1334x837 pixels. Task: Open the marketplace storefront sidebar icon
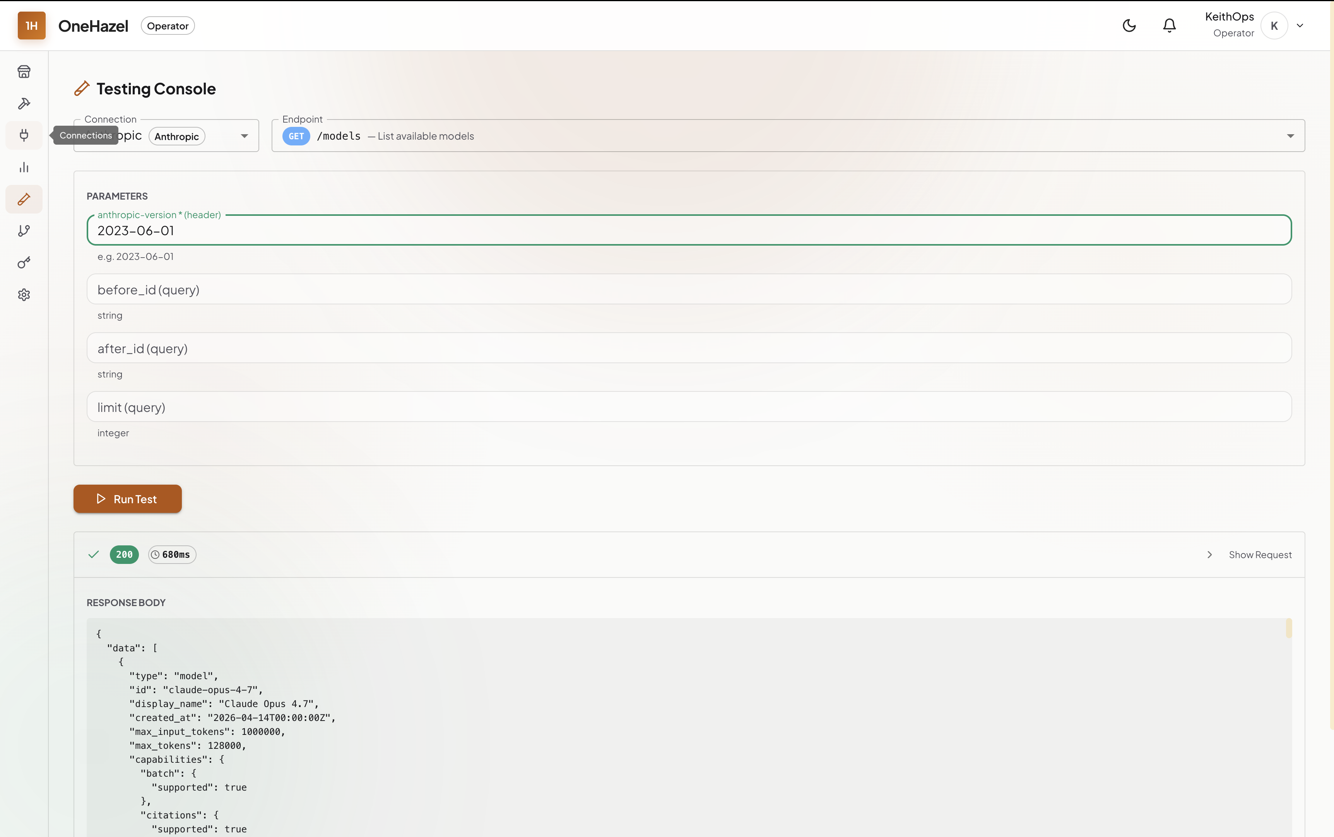[24, 72]
